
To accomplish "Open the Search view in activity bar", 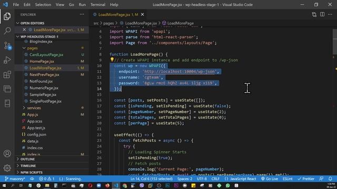I will tap(7, 30).
